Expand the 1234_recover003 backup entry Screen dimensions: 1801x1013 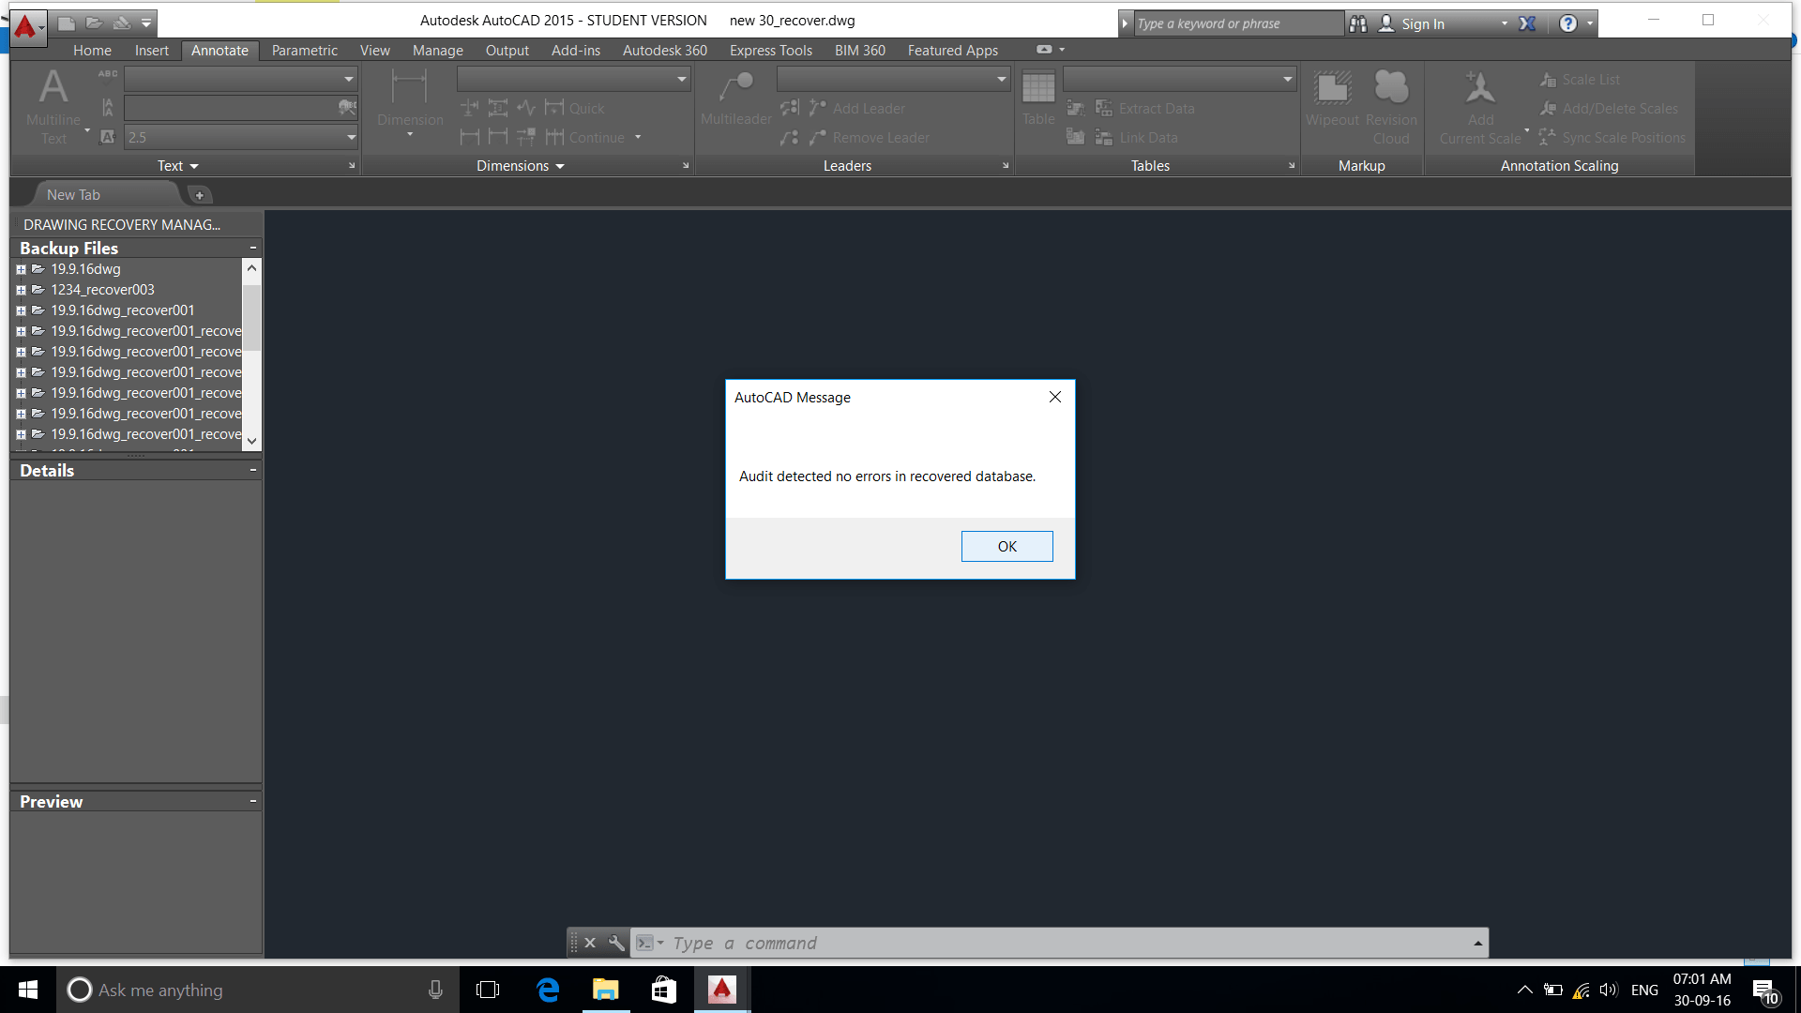[21, 290]
